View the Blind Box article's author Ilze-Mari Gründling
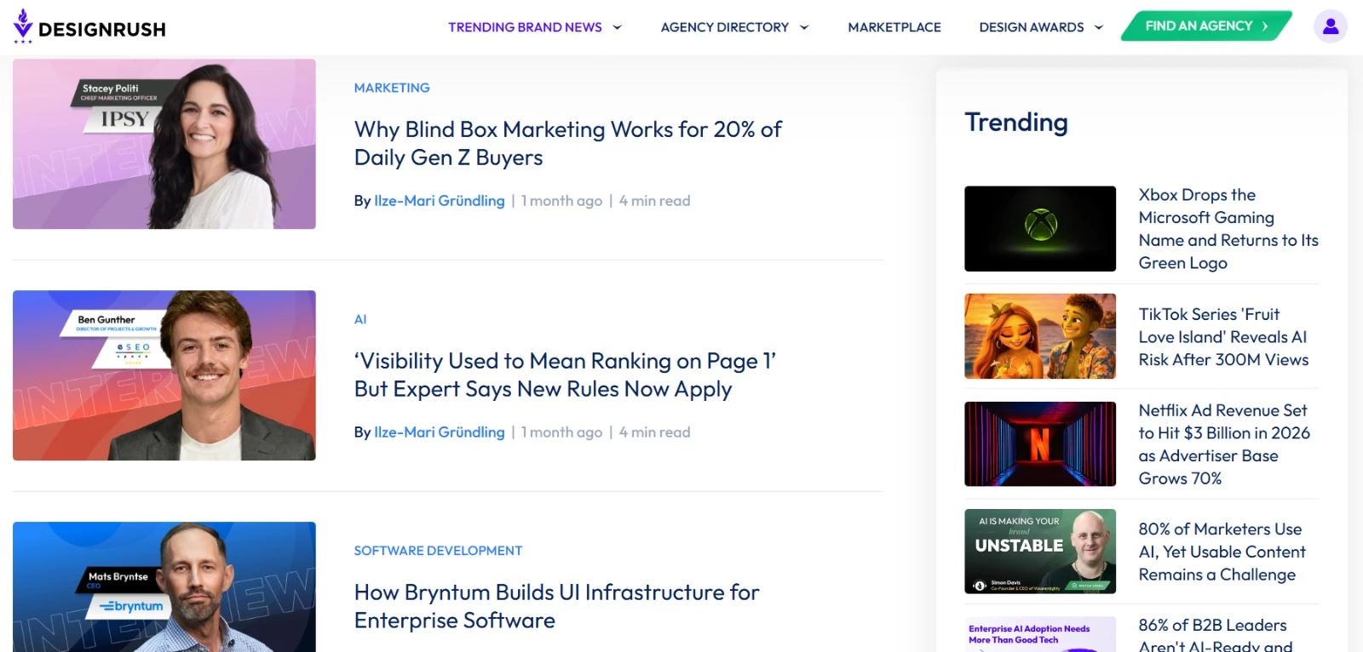Screen dimensions: 1363x652 pyautogui.click(x=440, y=201)
